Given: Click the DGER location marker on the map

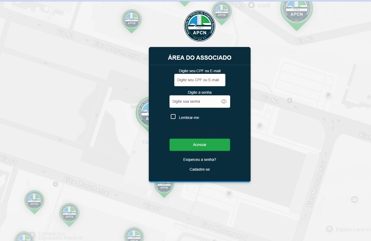Looking at the screenshot, I should tap(251, 5).
